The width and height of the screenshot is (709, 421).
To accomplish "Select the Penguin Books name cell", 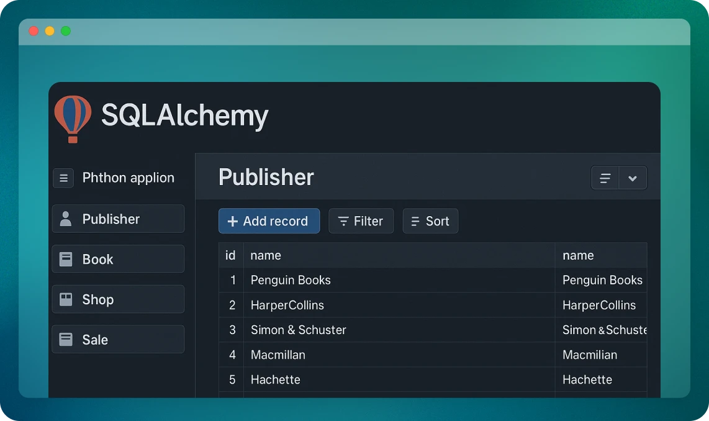I will pos(291,280).
